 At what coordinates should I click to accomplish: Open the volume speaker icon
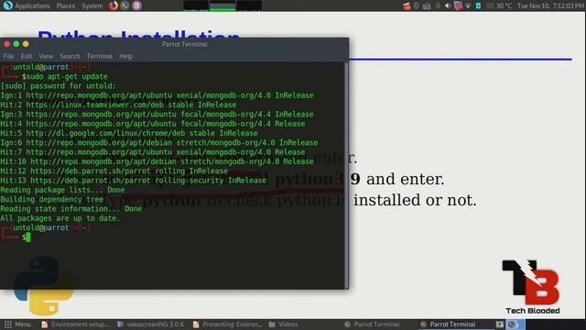(x=448, y=6)
